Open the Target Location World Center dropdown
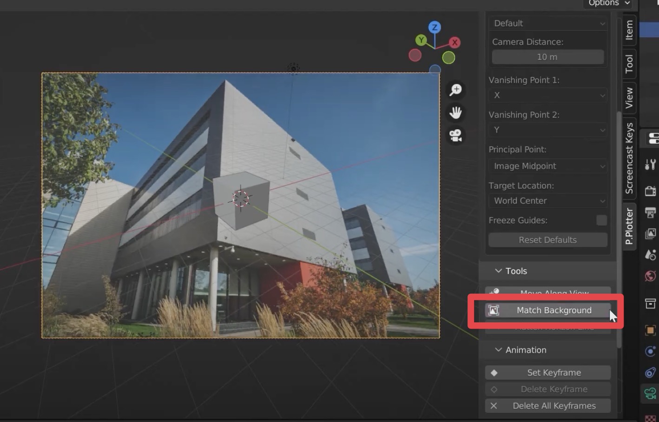The width and height of the screenshot is (659, 422). click(x=548, y=201)
